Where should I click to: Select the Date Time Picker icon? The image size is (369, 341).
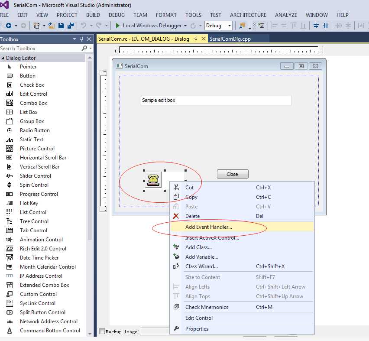(10, 258)
